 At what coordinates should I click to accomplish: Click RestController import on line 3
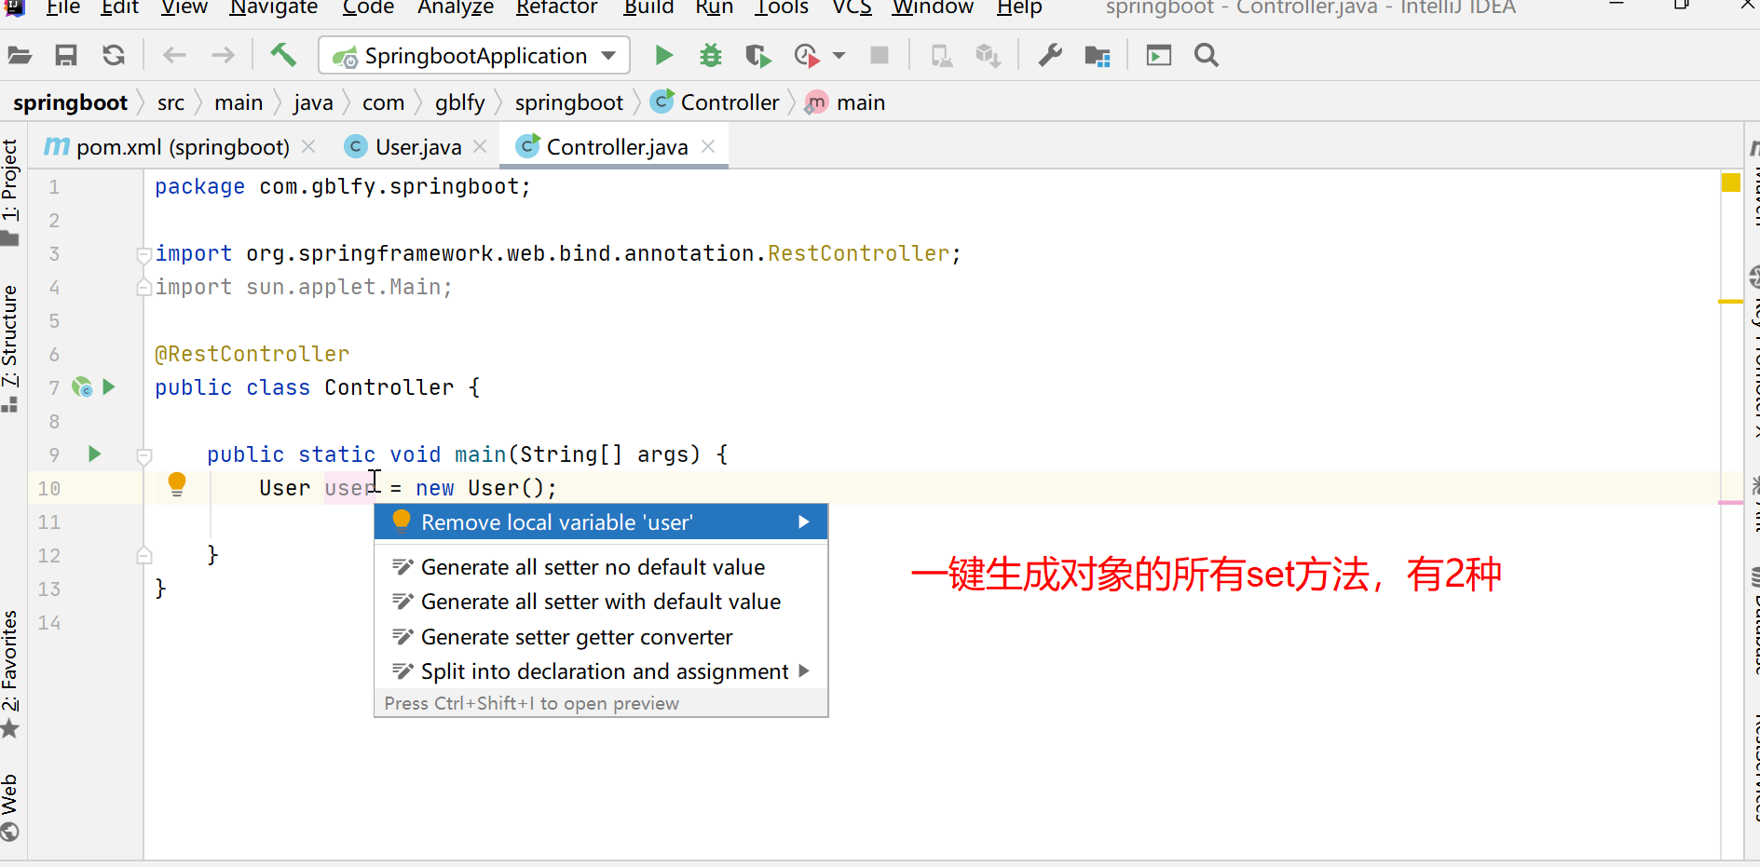858,253
